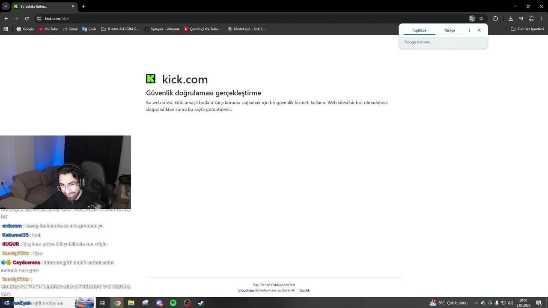548x308 pixels.
Task: Open Steam from the taskbar
Action: click(x=201, y=303)
